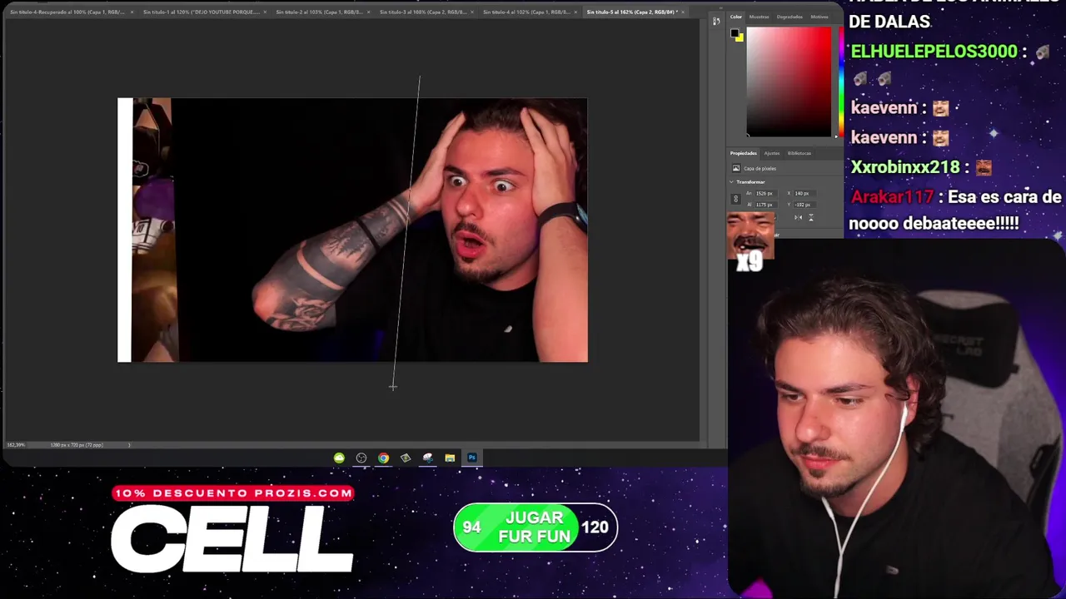Viewport: 1066px width, 599px height.
Task: Click the width (An) field
Action: (x=766, y=193)
